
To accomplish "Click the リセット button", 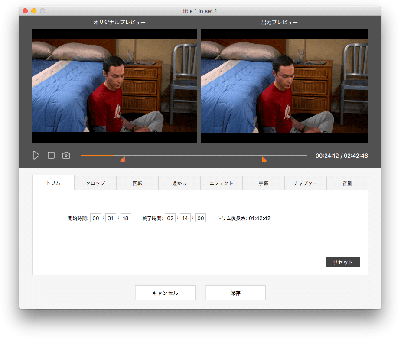I will (x=343, y=262).
